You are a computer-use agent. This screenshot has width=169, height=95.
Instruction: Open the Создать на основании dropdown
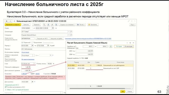tap(67, 25)
